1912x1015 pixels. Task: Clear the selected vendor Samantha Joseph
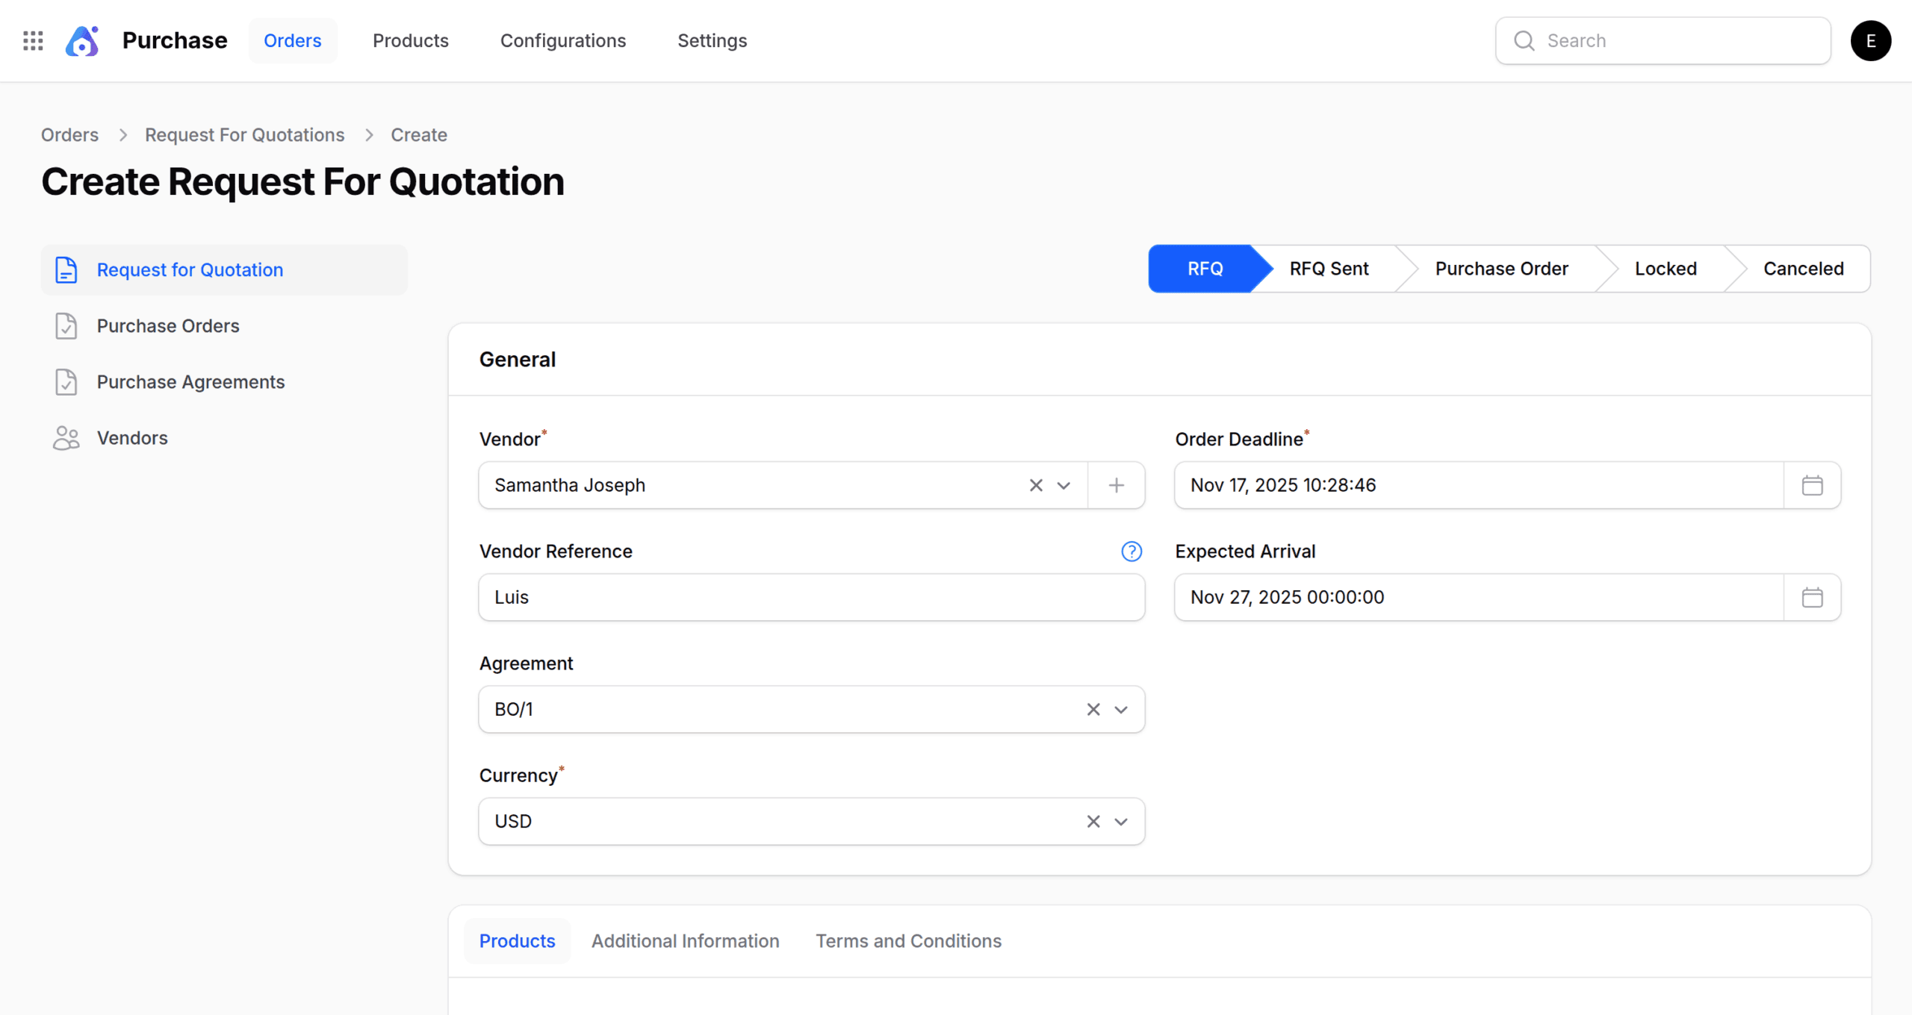[x=1035, y=485]
